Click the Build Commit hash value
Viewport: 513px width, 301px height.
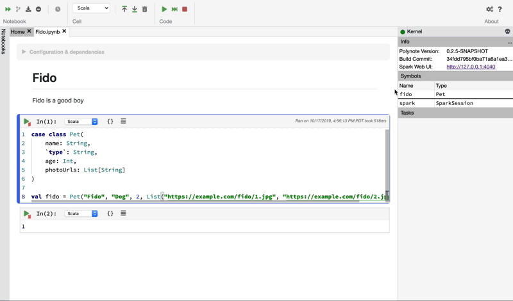[479, 59]
